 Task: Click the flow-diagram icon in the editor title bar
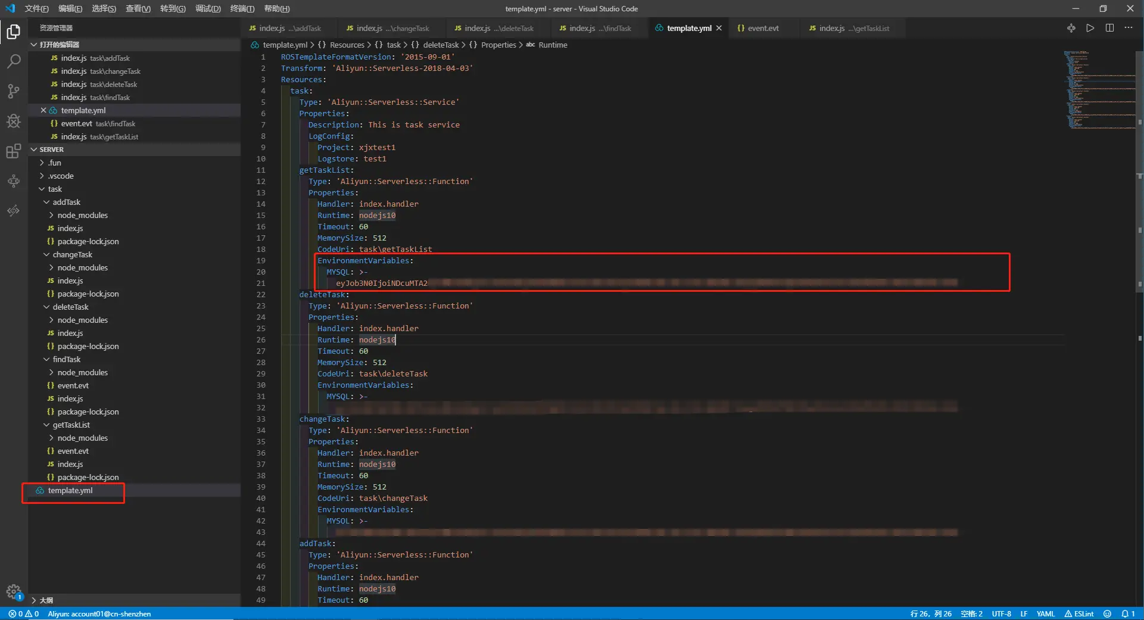pos(1071,28)
